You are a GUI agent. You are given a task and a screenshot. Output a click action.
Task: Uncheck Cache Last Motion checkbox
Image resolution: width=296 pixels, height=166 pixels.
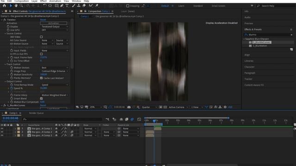click(x=41, y=78)
